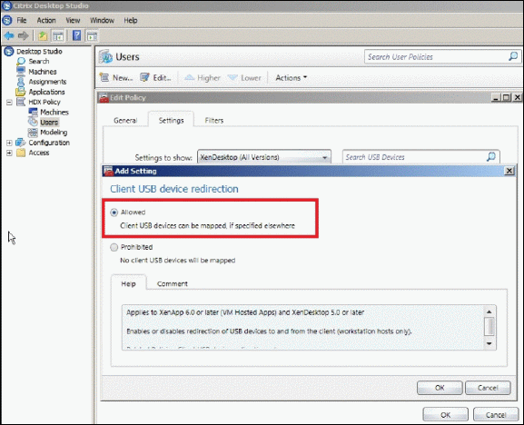Viewport: 524px width, 425px height.
Task: Select the Prohibited radio button
Action: (x=114, y=247)
